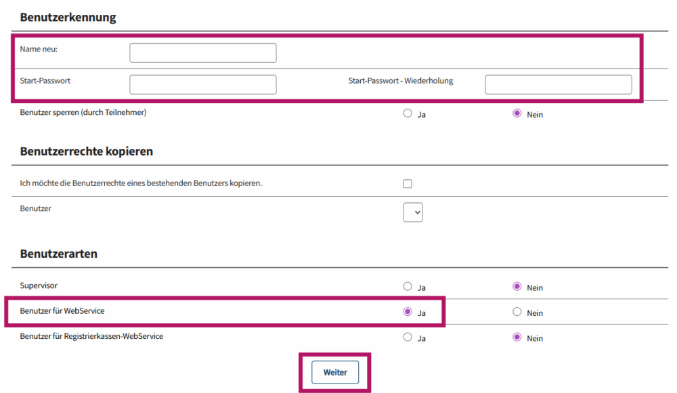This screenshot has width=677, height=393.
Task: Click the Start-Passwort - Wiederholung input box
Action: pyautogui.click(x=558, y=85)
